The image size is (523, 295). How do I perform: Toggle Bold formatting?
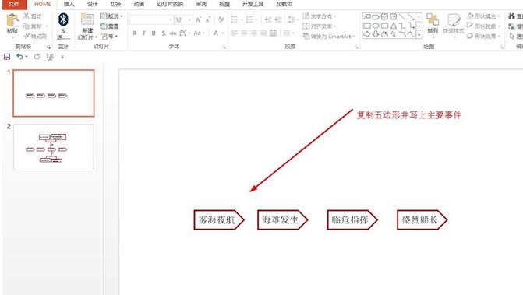(x=134, y=33)
